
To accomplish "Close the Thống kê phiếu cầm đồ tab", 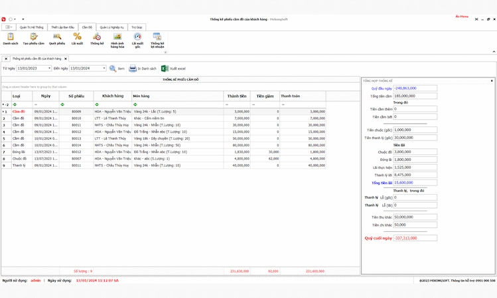I will (66, 59).
